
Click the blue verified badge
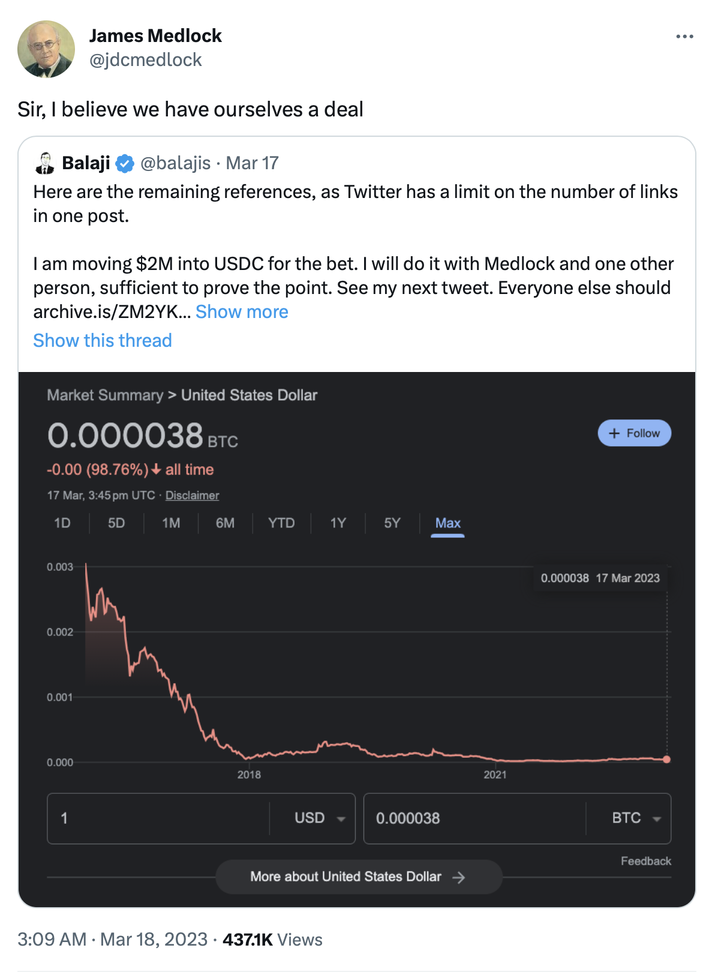(125, 163)
